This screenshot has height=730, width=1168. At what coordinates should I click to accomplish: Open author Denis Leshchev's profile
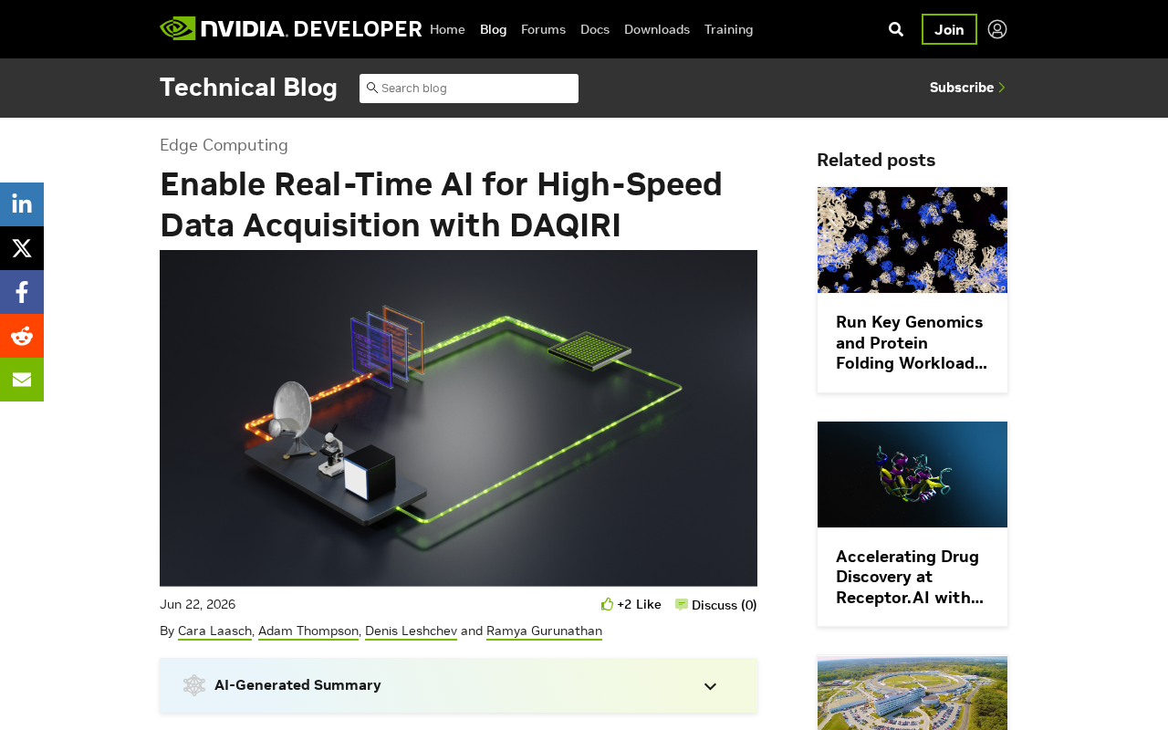411,631
